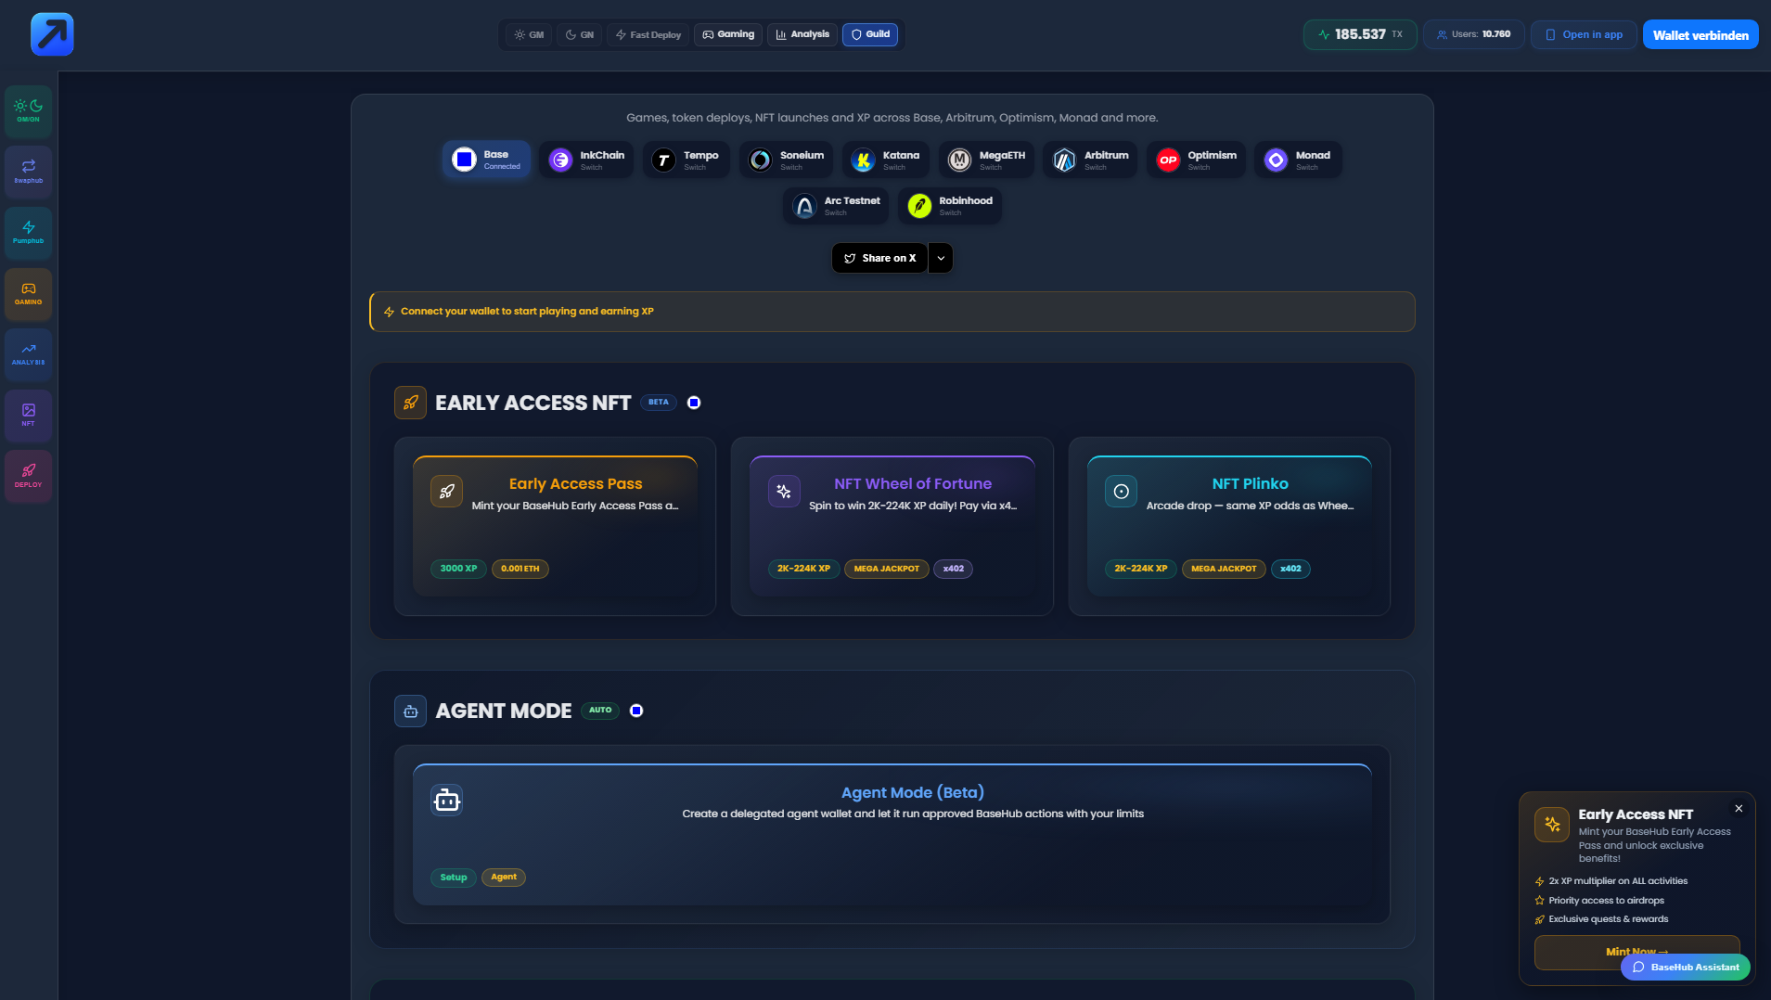This screenshot has width=1771, height=1000.
Task: Open Swaphub in the sidebar
Action: 28,172
